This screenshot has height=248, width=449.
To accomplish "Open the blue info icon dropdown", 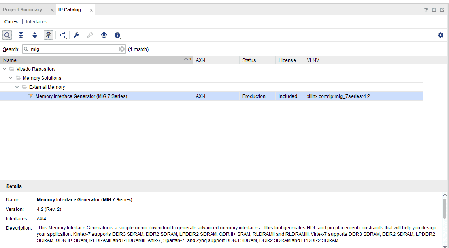I will pos(117,35).
